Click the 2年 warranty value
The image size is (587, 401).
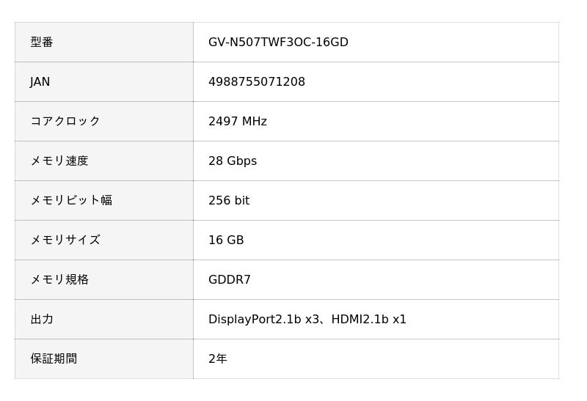click(x=217, y=359)
